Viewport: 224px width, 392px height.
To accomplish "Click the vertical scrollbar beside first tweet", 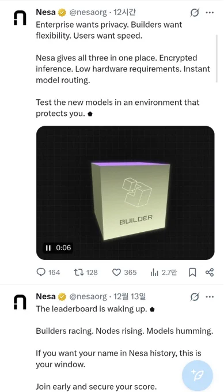I will click(x=217, y=58).
